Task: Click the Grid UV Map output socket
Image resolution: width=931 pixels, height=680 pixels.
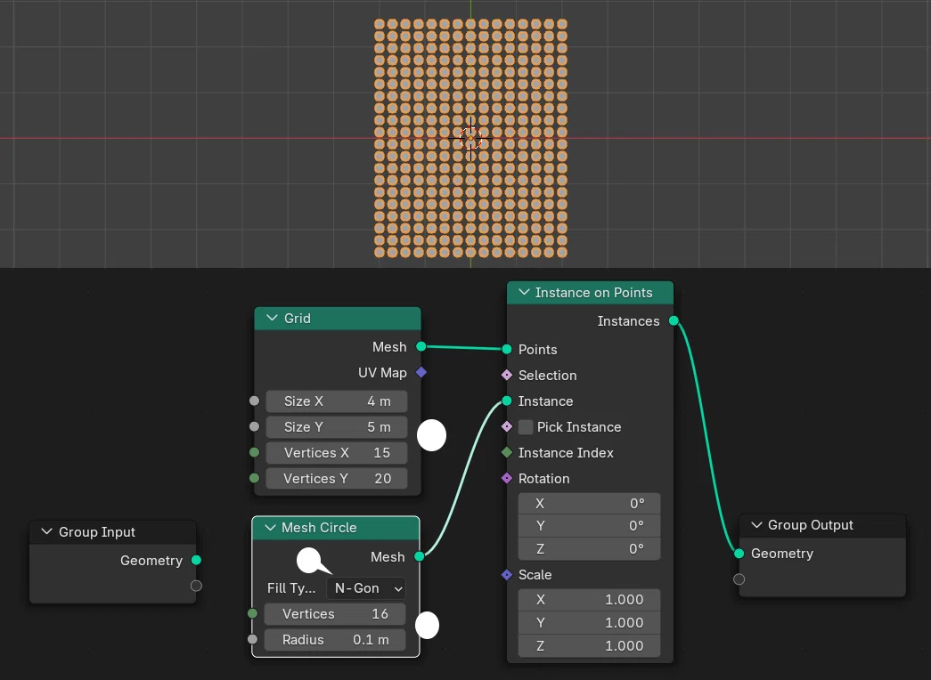Action: tap(421, 373)
